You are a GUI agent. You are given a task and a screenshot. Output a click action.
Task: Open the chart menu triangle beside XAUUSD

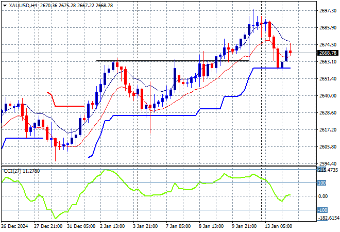[5, 6]
